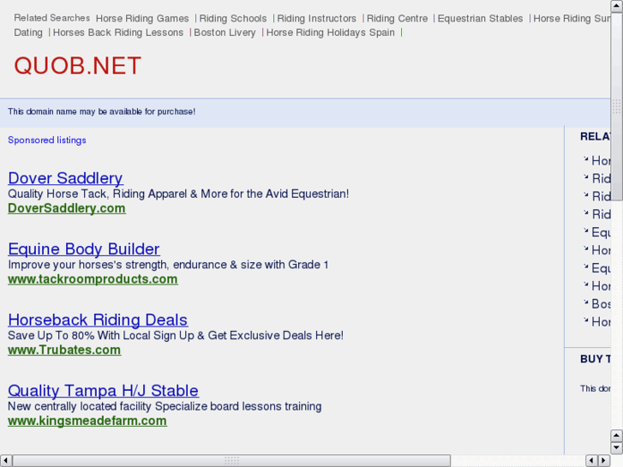The image size is (623, 467).
Task: Open Quality Tampa H/J Stable listing
Action: (104, 391)
